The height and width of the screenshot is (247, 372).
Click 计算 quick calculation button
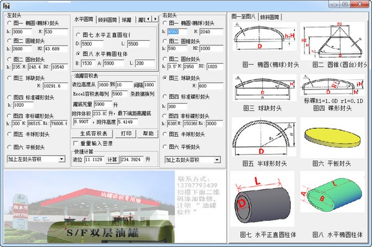[x=112, y=159]
